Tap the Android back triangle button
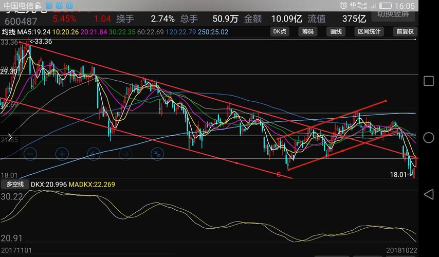The height and width of the screenshot is (257, 439). point(429,194)
